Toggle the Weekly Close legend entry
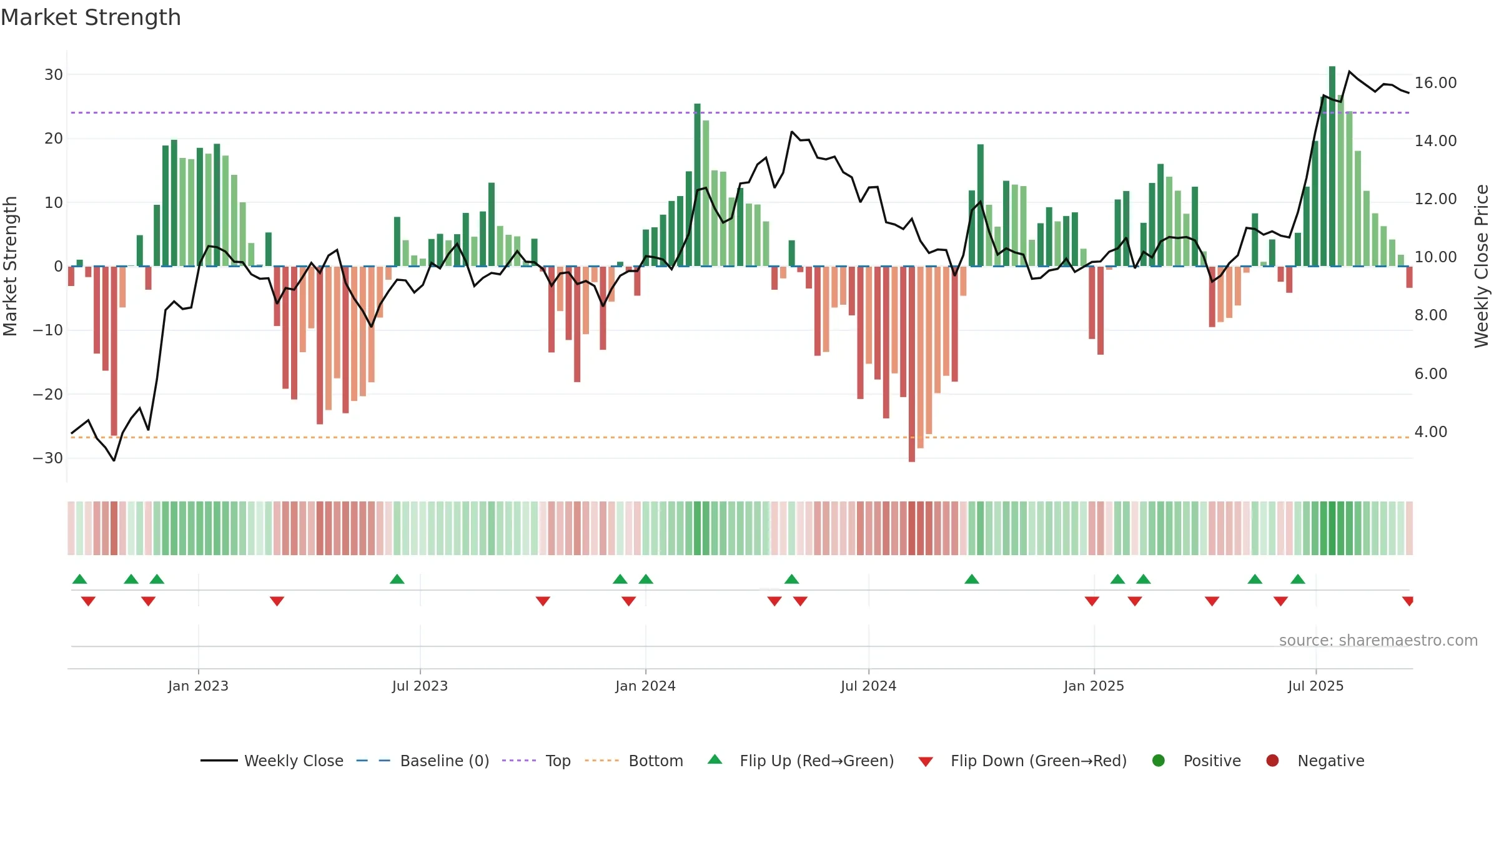Viewport: 1499px width, 843px height. point(272,761)
